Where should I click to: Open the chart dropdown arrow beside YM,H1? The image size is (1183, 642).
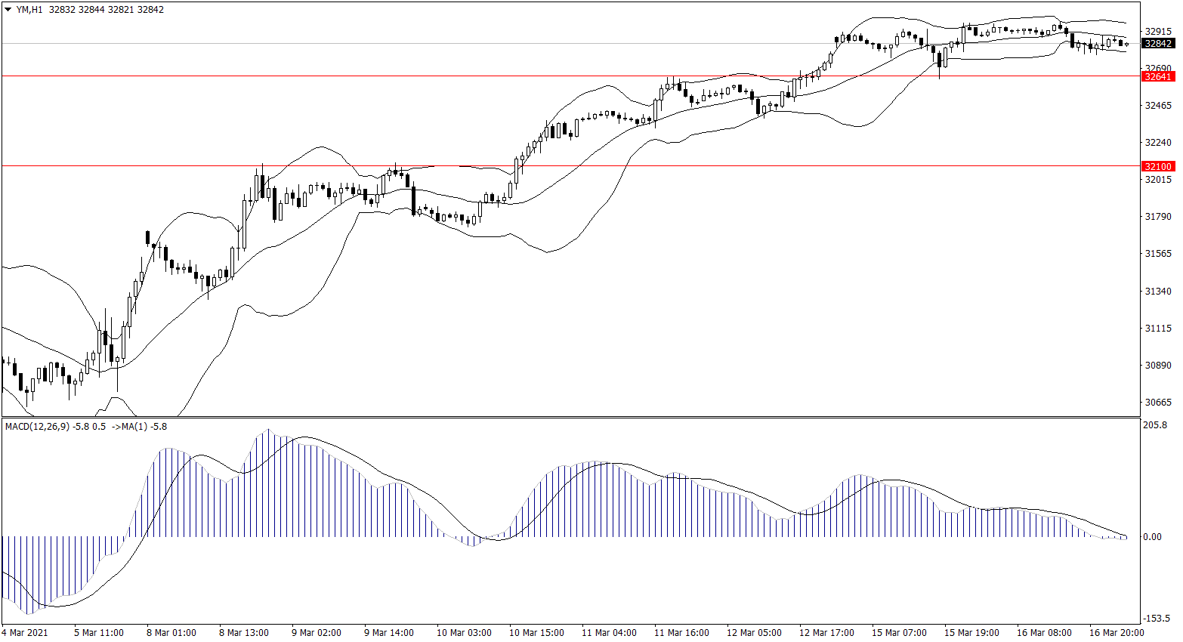[x=8, y=10]
